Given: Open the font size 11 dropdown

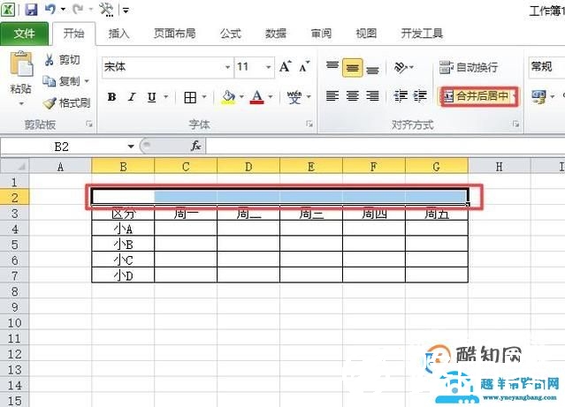Looking at the screenshot, I should click(x=269, y=67).
